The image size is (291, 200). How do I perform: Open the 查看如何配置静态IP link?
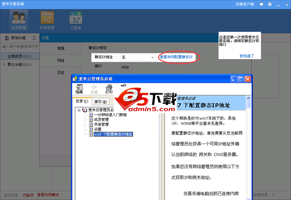click(176, 57)
